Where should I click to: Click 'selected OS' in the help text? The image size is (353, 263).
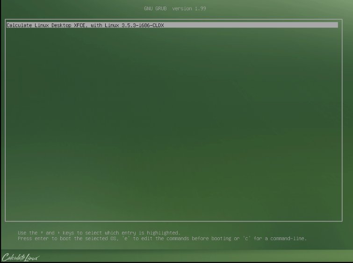coord(101,239)
